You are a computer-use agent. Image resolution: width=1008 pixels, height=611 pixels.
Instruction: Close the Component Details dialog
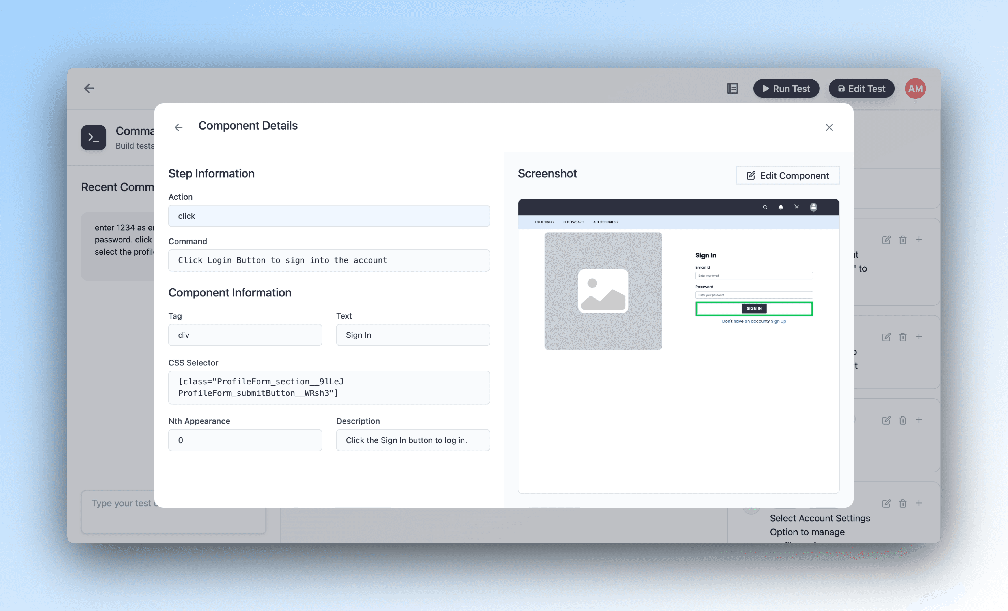pos(829,127)
